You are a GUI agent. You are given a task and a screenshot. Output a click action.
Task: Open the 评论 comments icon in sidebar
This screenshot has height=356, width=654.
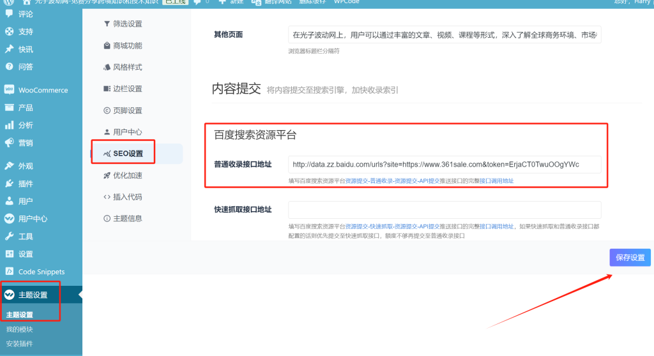[x=9, y=14]
